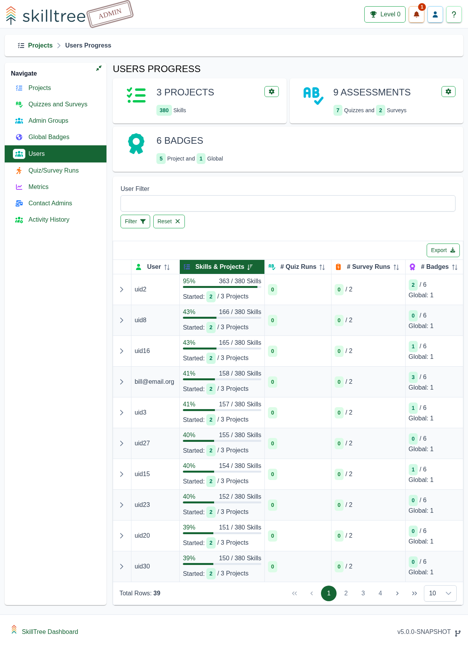The image size is (468, 646).
Task: Sort by User column arrows
Action: tap(167, 267)
